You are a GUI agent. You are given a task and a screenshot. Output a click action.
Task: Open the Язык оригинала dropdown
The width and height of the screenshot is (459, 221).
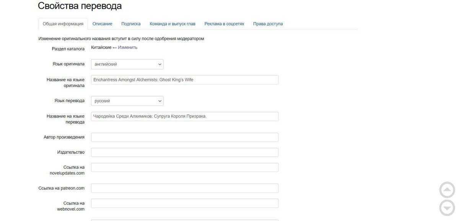coord(127,64)
